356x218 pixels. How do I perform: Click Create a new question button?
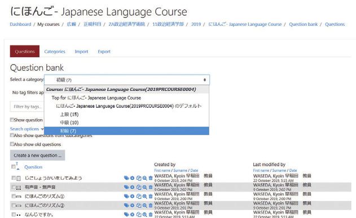click(37, 156)
